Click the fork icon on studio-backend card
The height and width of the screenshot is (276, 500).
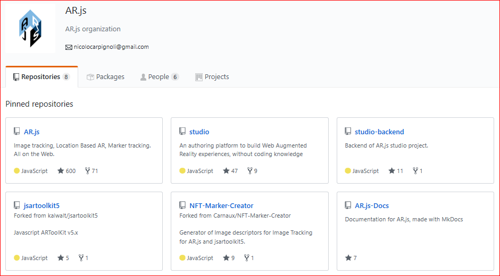coord(415,171)
